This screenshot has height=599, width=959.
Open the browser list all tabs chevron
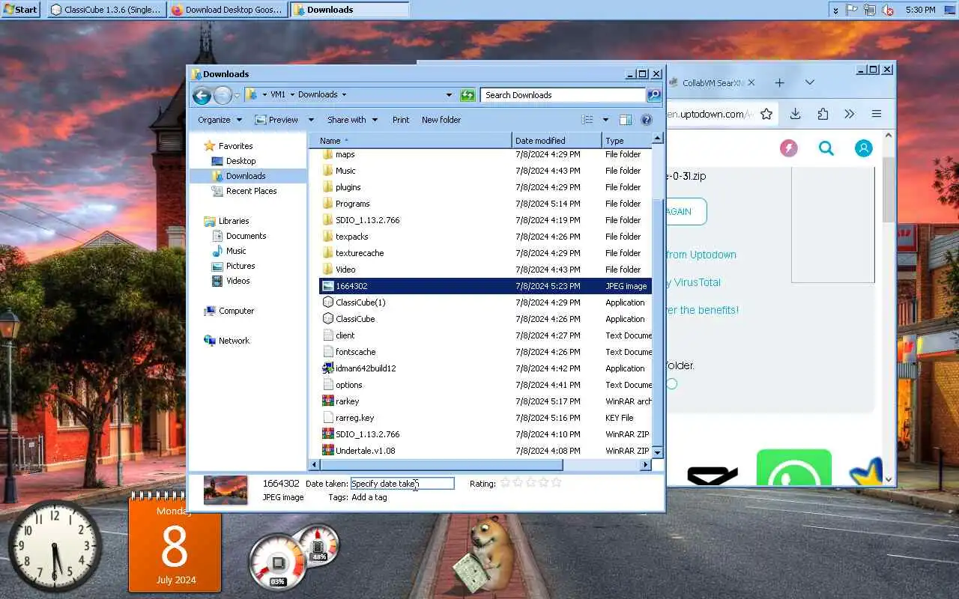(809, 82)
